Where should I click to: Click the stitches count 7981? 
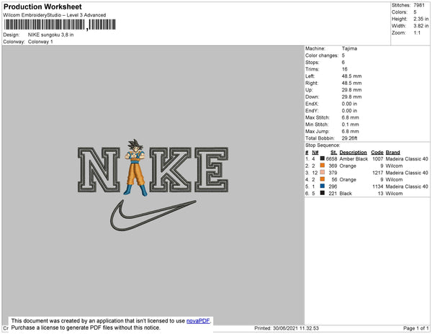(x=419, y=5)
